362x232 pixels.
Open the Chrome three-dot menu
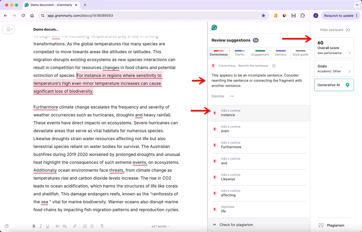click(357, 16)
